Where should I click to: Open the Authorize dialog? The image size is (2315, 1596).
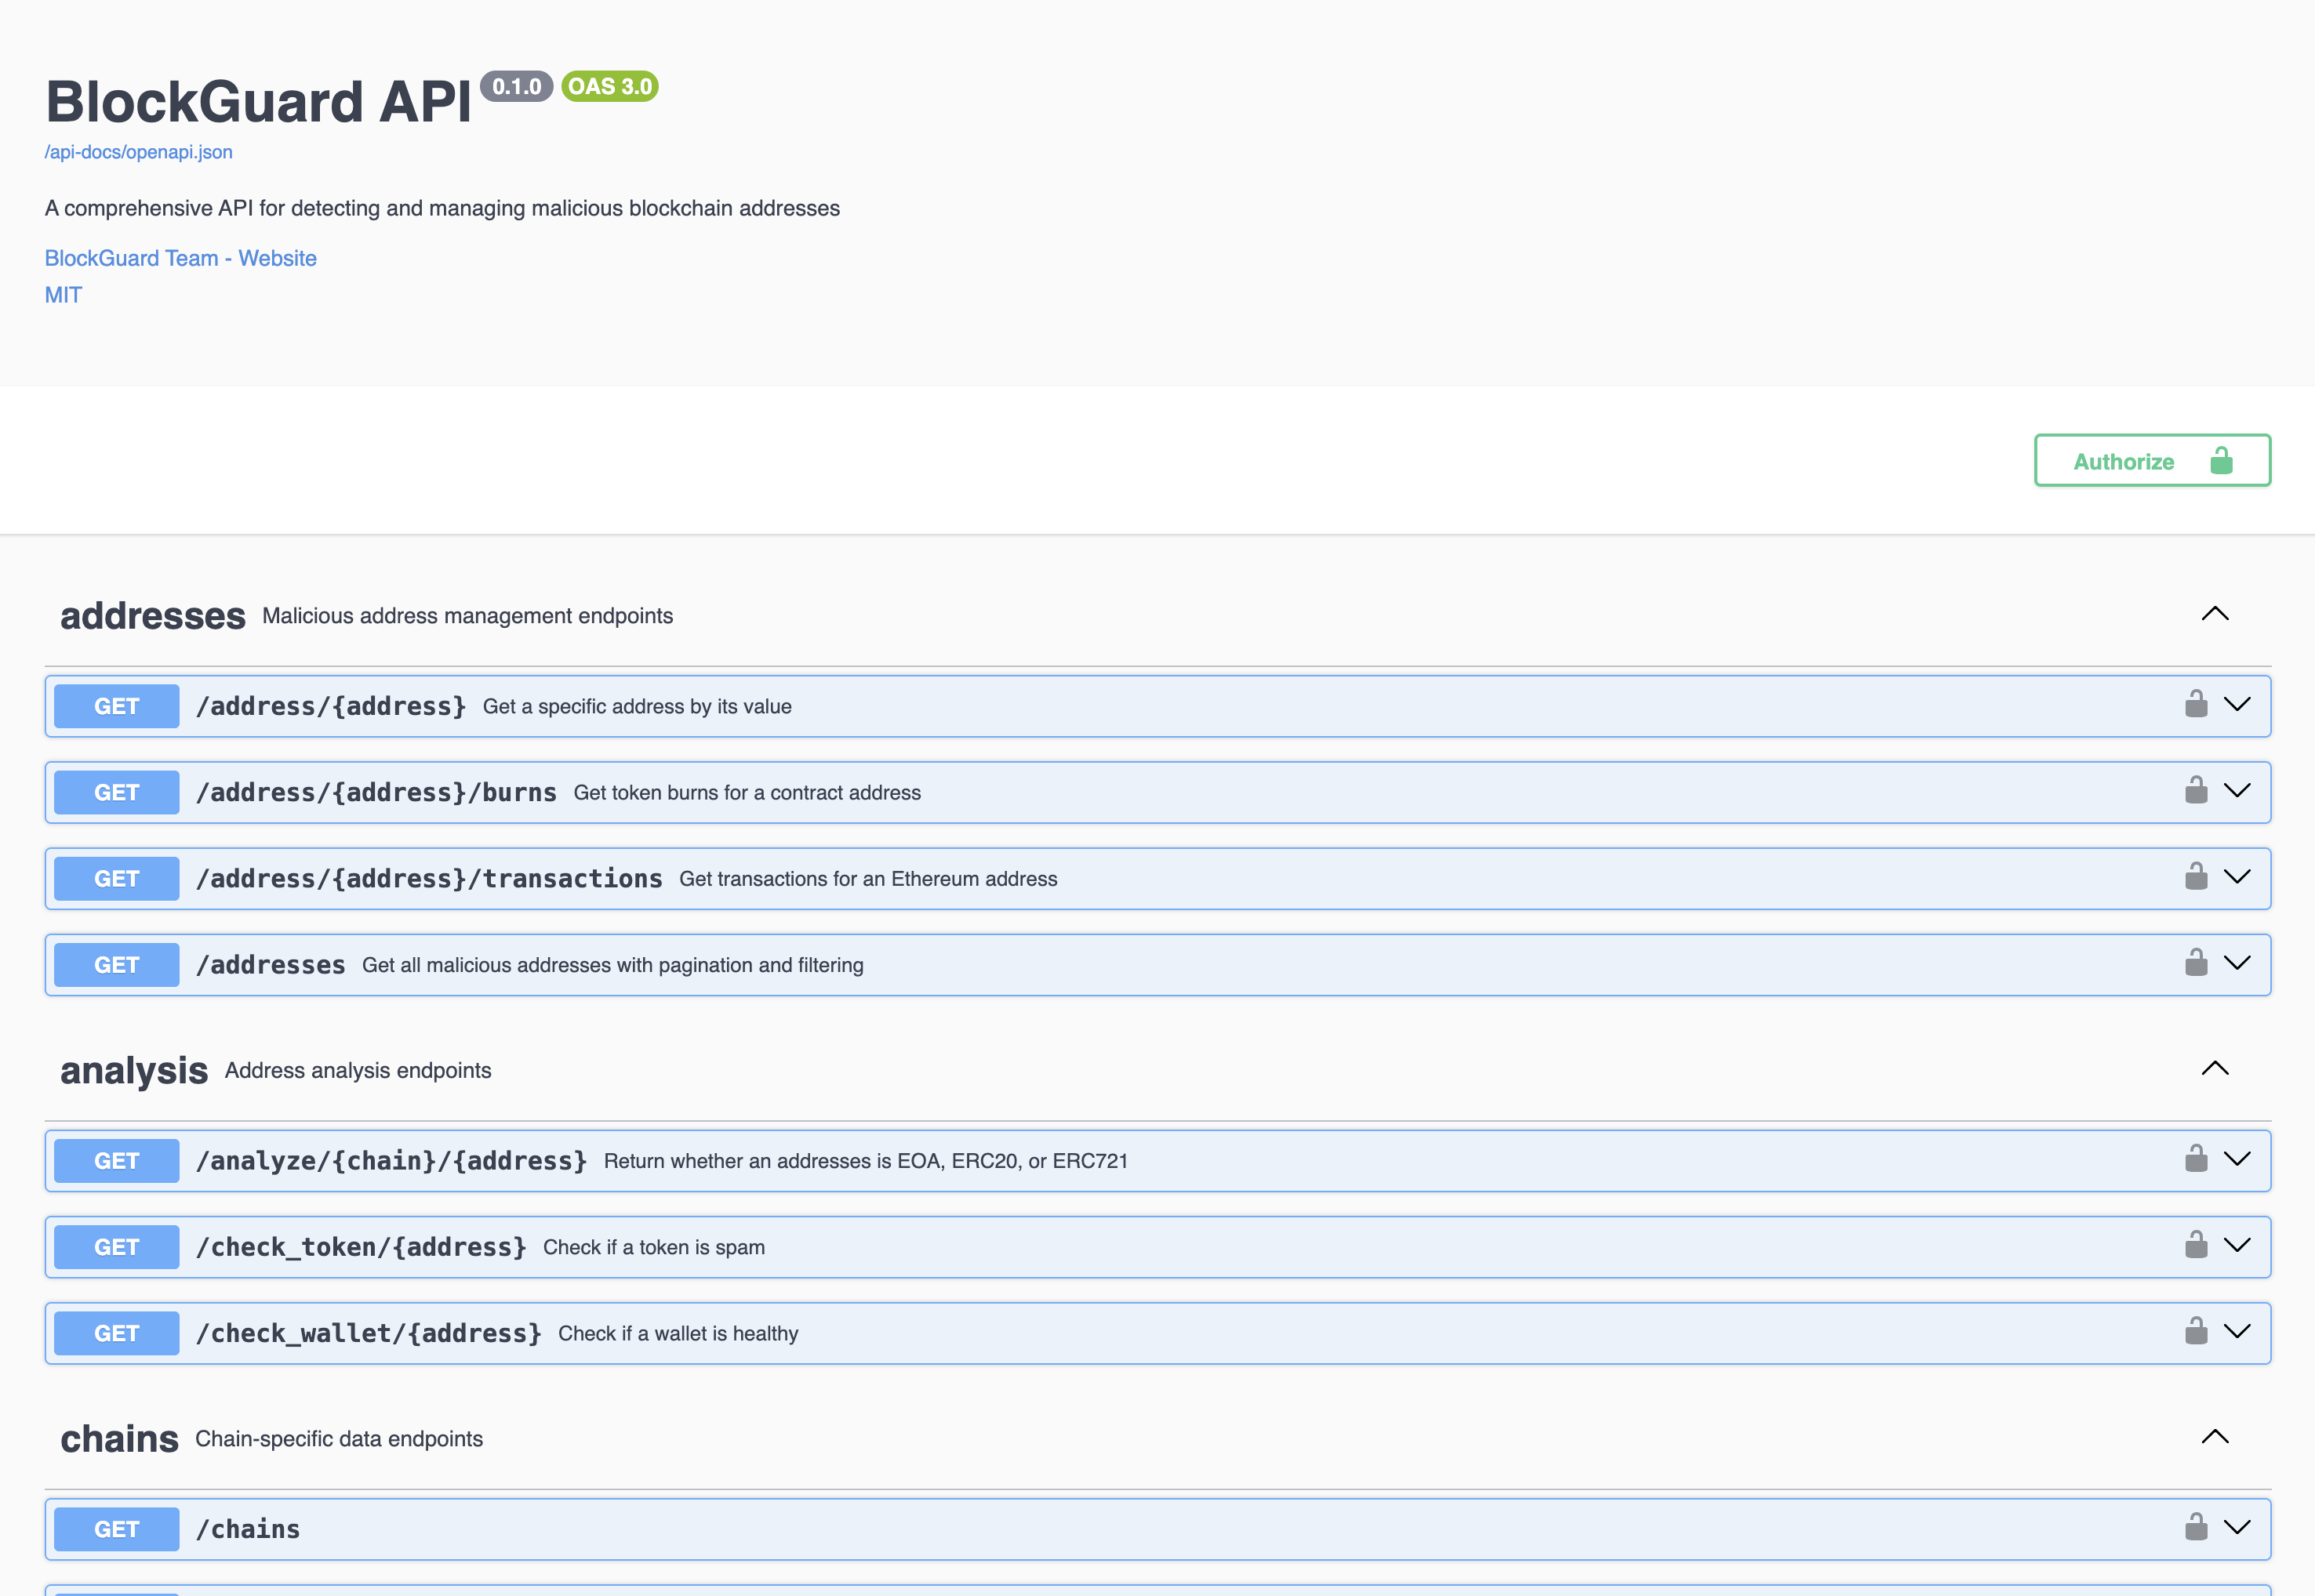pyautogui.click(x=2151, y=460)
